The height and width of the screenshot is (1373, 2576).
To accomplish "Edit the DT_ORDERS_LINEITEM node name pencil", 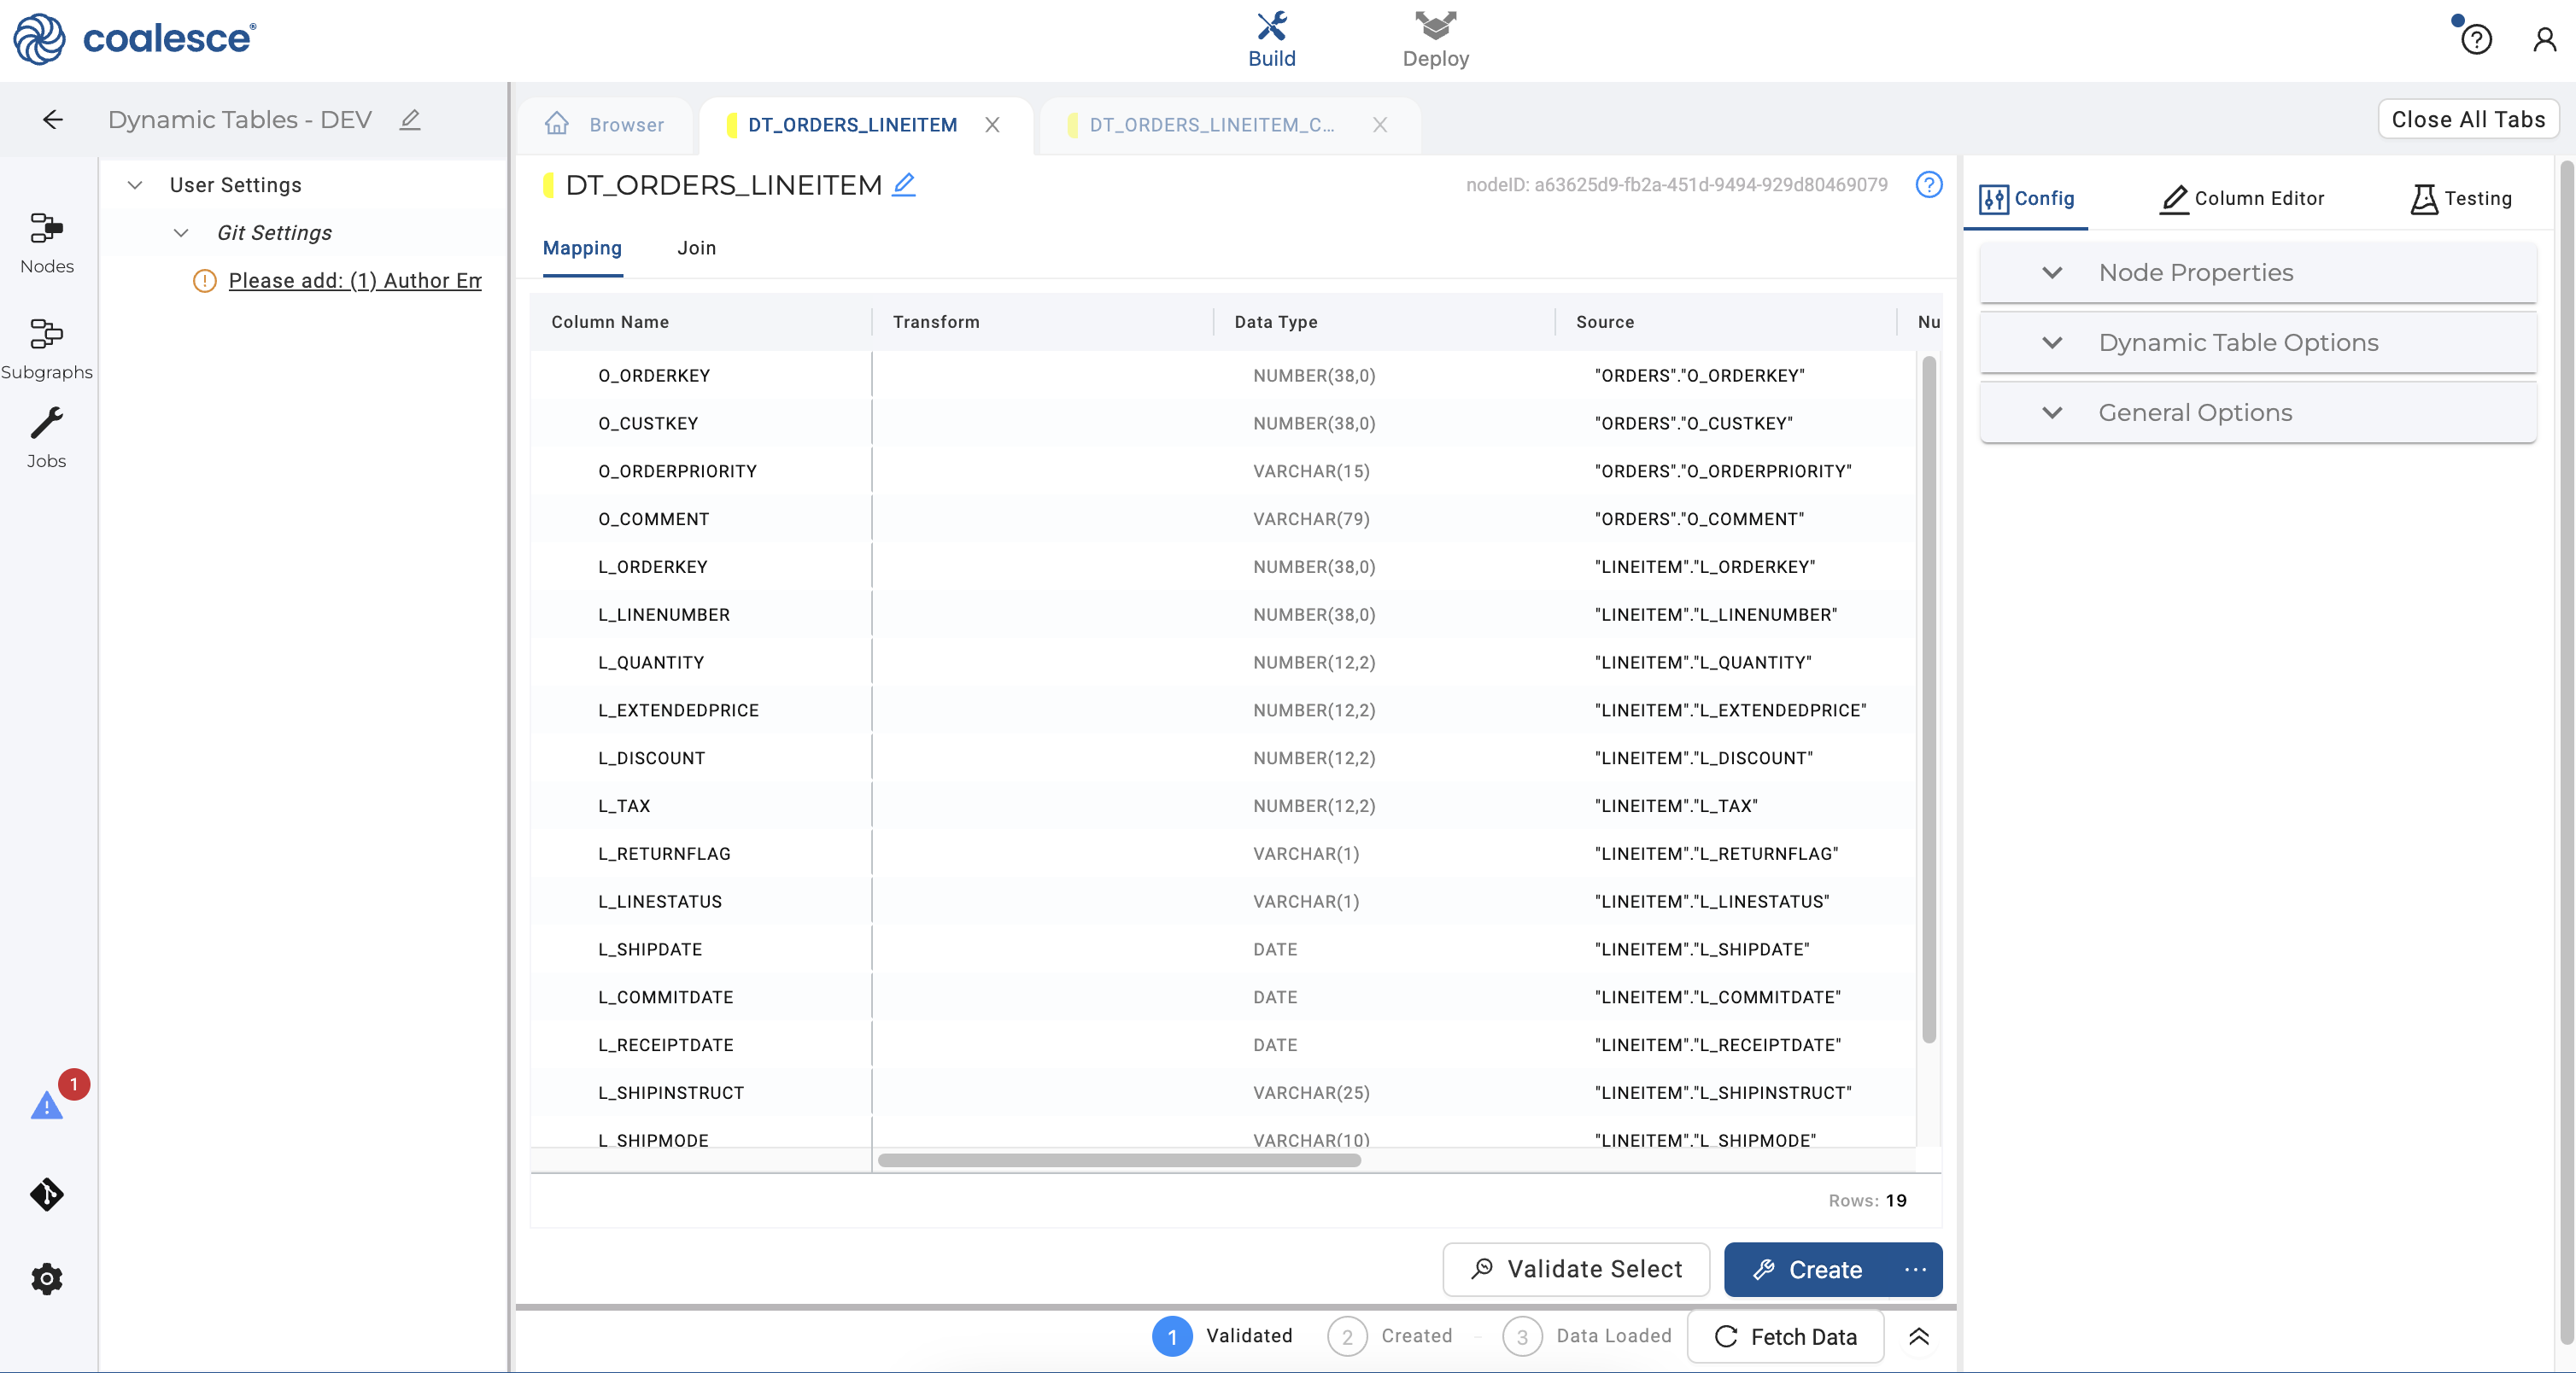I will [904, 184].
